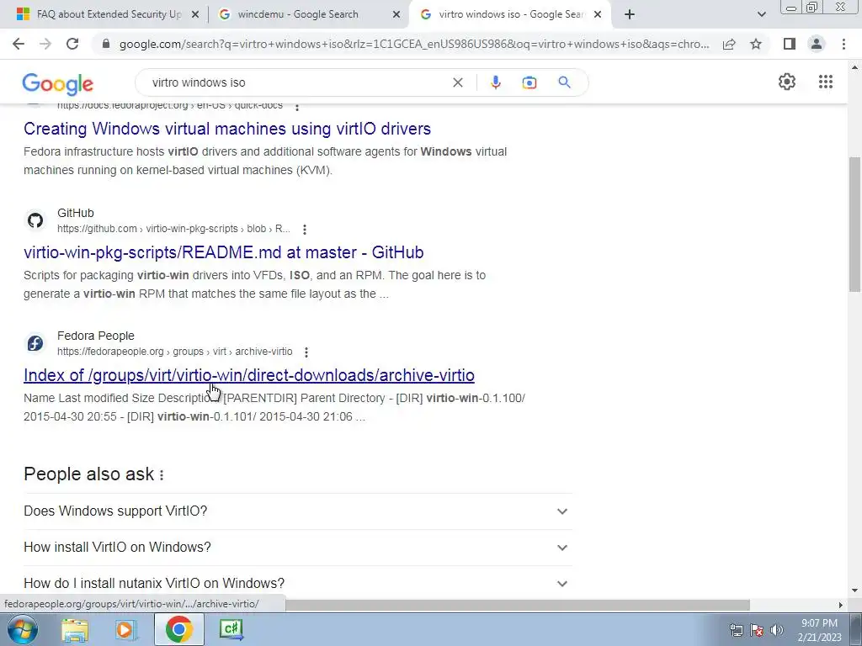Click the GitHub site name text
Screen dimensions: 862x646
coord(75,213)
